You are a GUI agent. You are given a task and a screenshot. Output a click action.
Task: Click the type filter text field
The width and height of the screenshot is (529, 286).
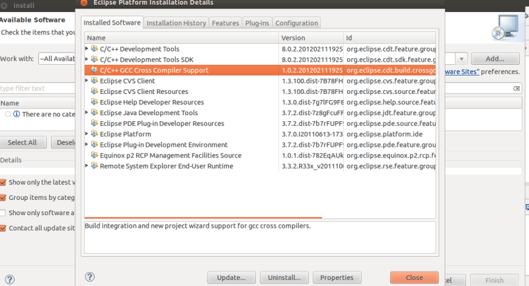[x=37, y=89]
